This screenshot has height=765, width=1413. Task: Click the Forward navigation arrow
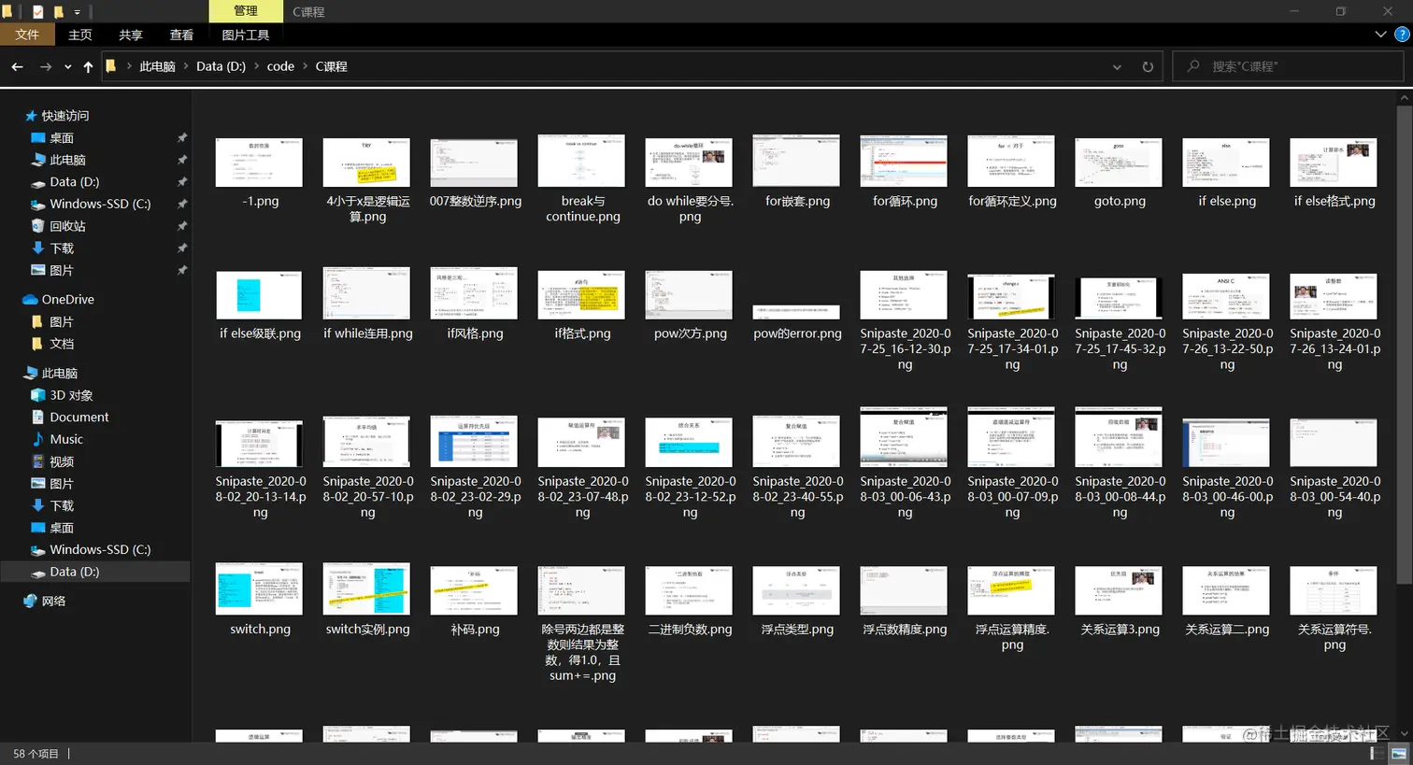[46, 66]
